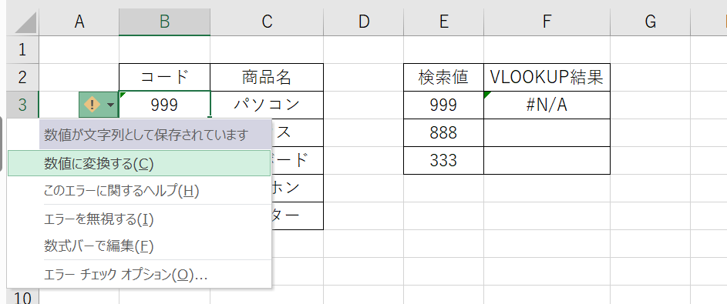The image size is (727, 304).
Task: Choose 数値に変換する(C) from the menu
Action: click(x=139, y=163)
